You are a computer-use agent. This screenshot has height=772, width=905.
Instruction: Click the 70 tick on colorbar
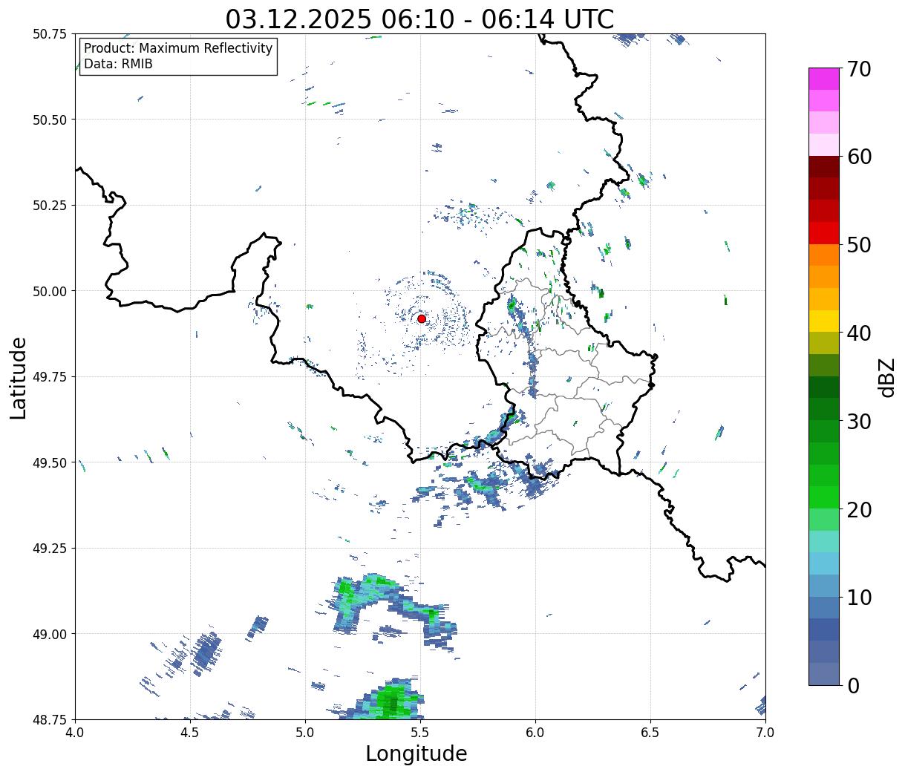[x=859, y=69]
